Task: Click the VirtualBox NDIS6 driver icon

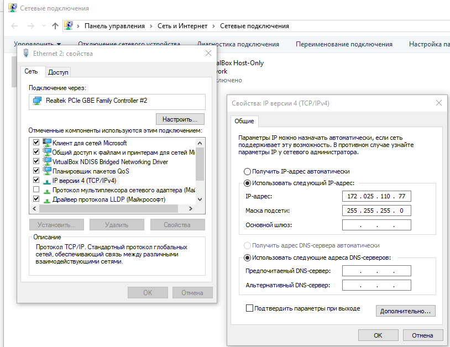Action: coord(47,161)
